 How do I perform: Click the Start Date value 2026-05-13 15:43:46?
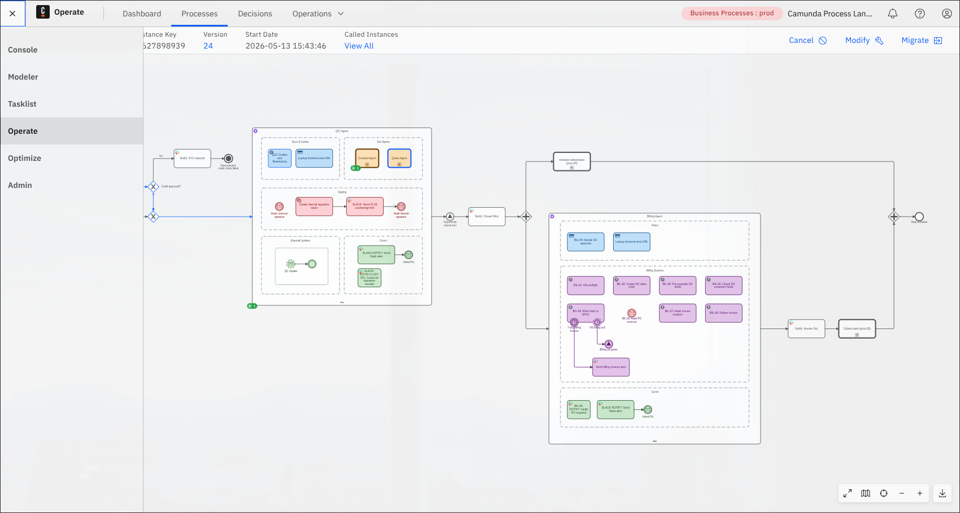(286, 46)
